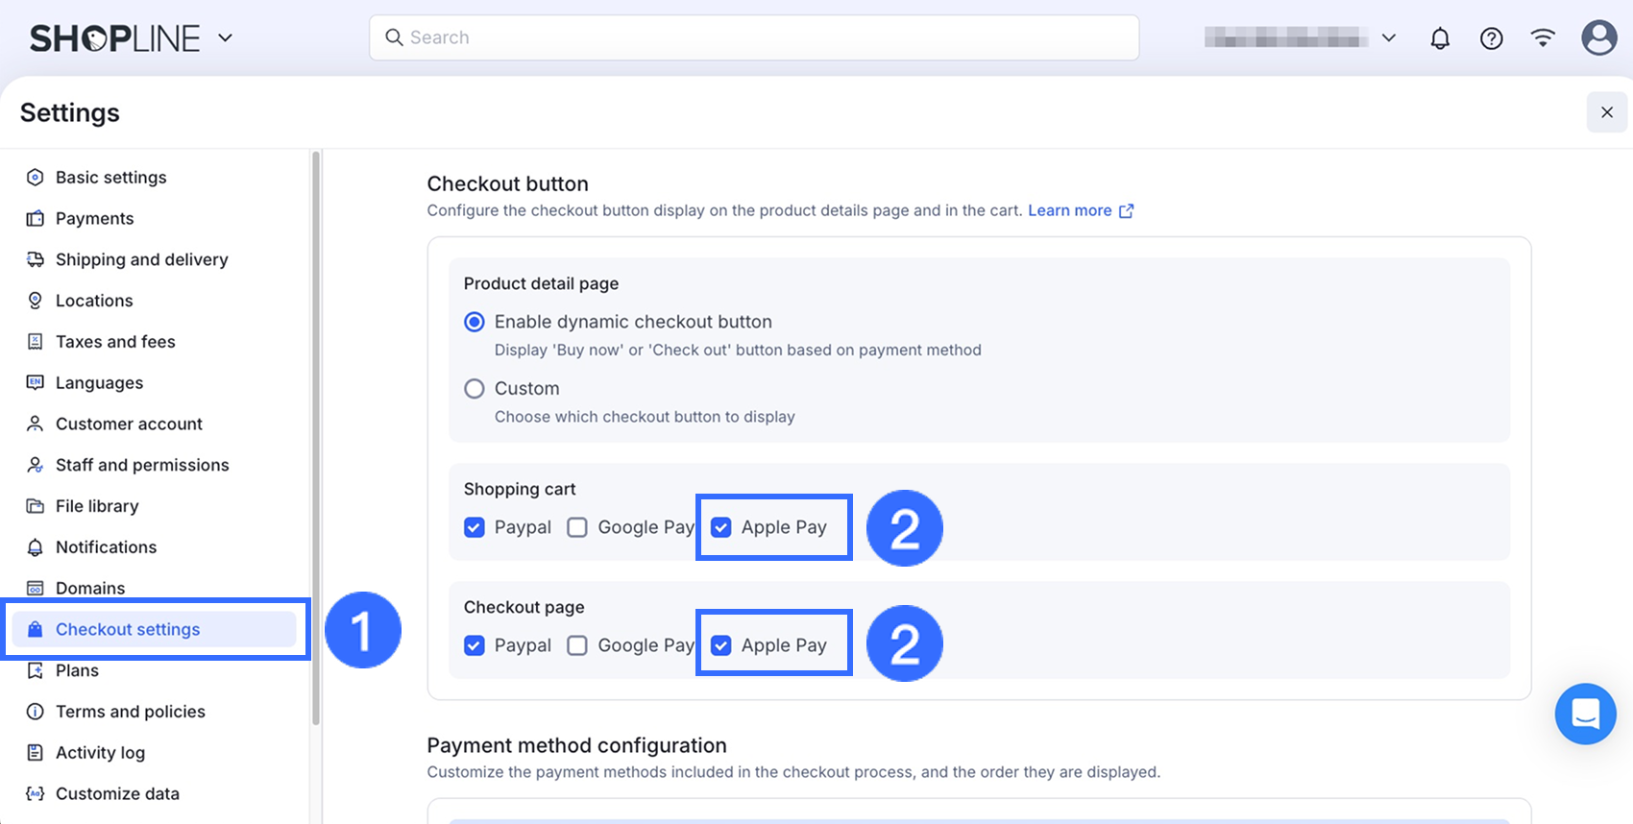Image resolution: width=1633 pixels, height=824 pixels.
Task: Open the live chat bubble
Action: point(1585,714)
